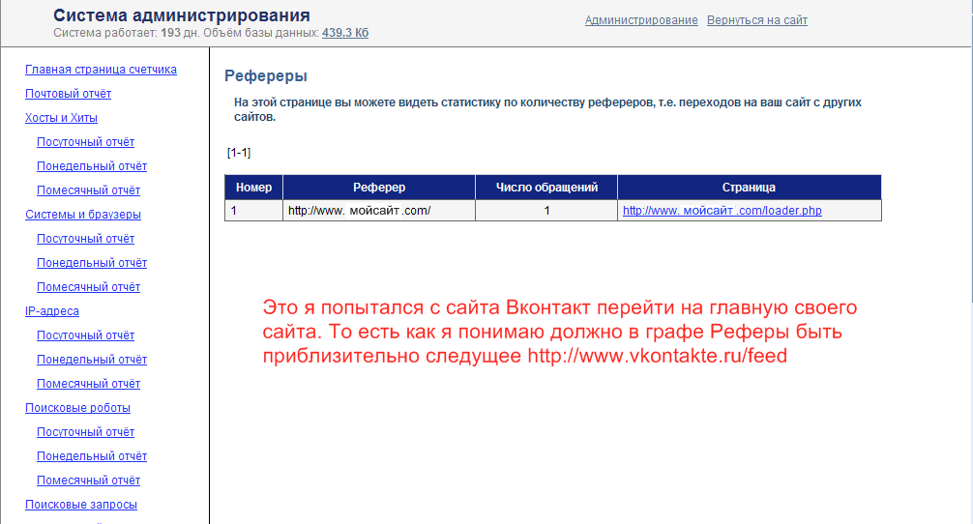Open the Поисковые запросы section
This screenshot has width=973, height=524.
point(80,505)
